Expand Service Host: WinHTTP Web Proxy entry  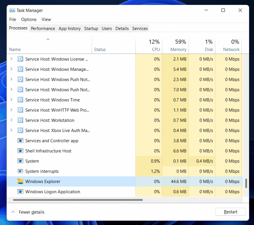click(12, 110)
